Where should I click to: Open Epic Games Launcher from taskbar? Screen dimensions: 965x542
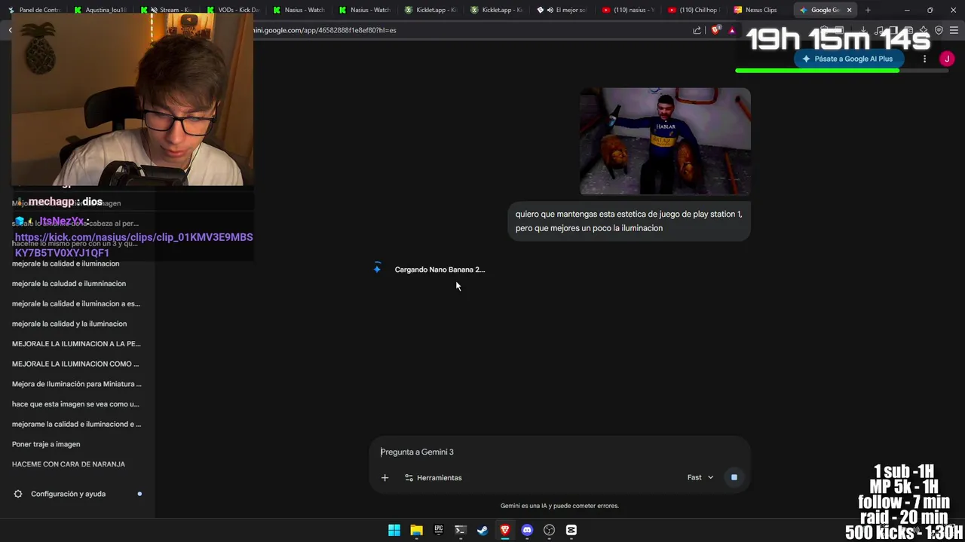click(x=438, y=530)
